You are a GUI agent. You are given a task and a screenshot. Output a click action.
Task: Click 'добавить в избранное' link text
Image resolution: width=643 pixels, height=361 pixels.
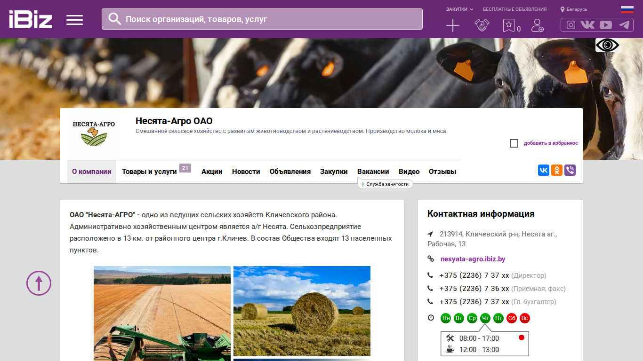(551, 143)
